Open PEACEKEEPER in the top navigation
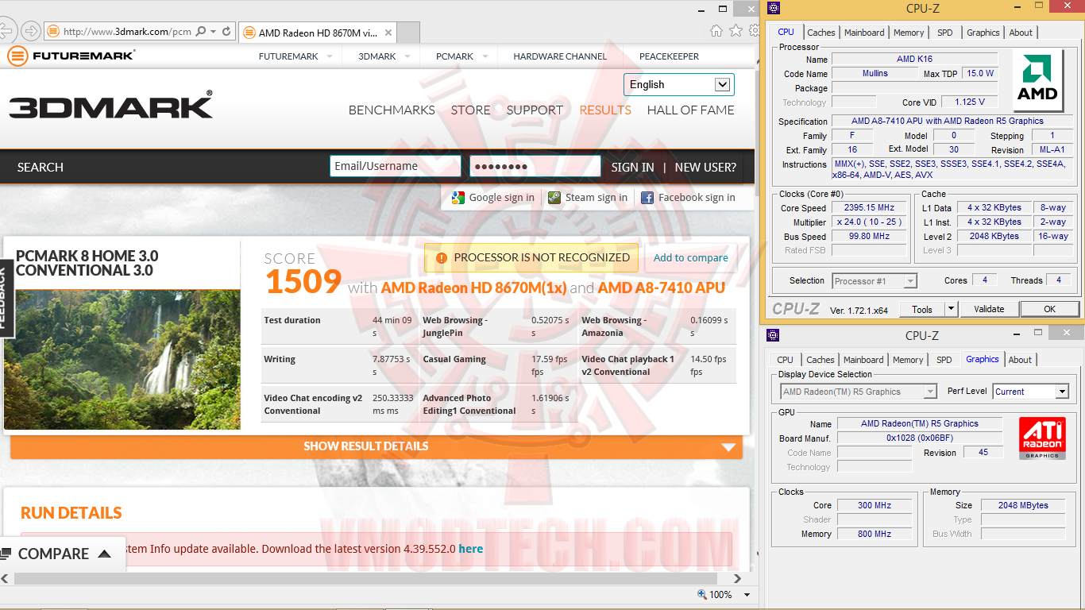Image resolution: width=1085 pixels, height=610 pixels. 670,56
